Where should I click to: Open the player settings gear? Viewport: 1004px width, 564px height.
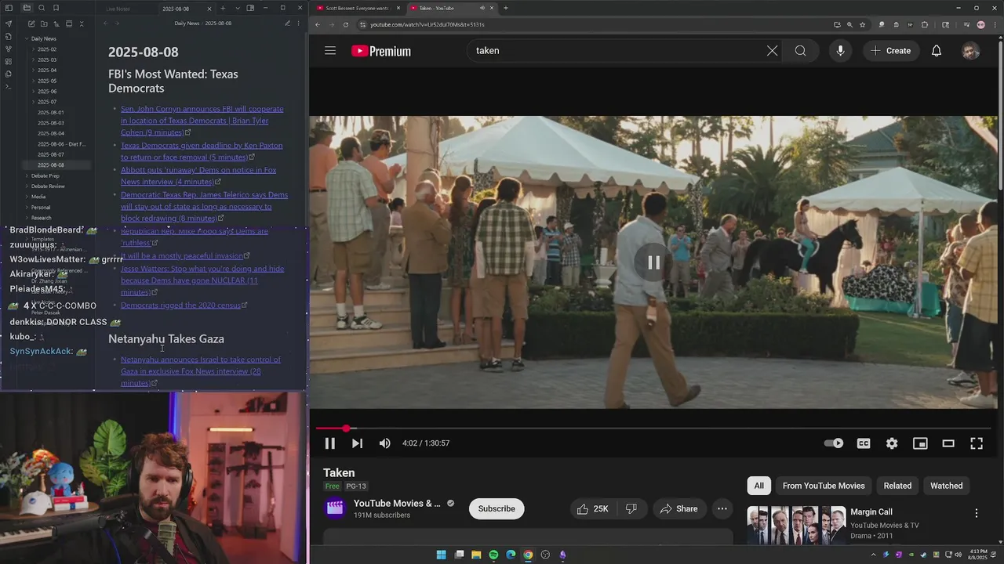pos(892,443)
